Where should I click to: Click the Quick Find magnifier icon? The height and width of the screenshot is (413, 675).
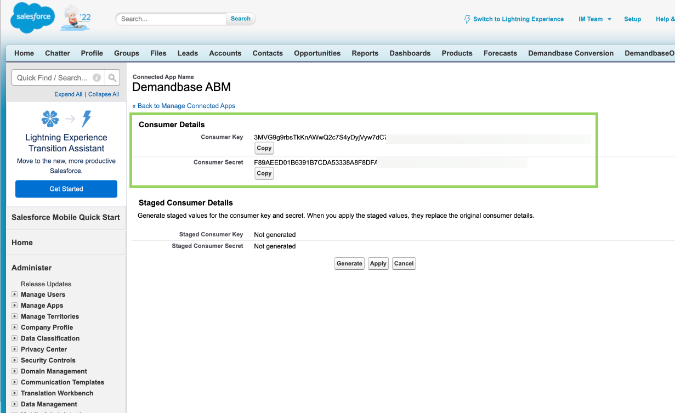[x=112, y=78]
